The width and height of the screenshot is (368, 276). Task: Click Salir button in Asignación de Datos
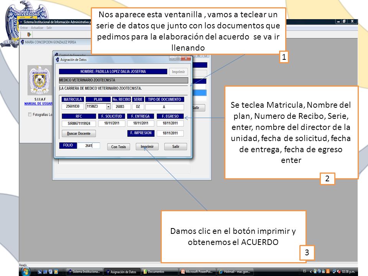(176, 147)
